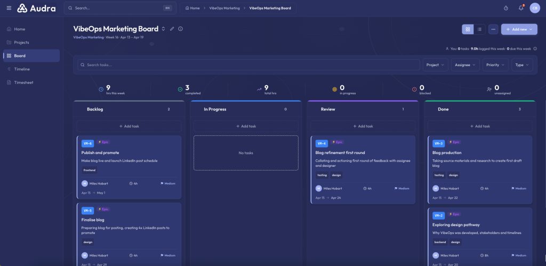Open the board switcher chevrons beside title
The height and width of the screenshot is (266, 546).
163,29
